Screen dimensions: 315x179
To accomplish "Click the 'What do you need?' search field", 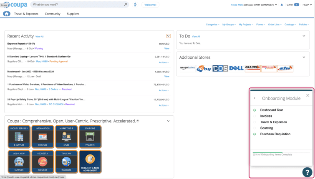I will click(x=80, y=5).
